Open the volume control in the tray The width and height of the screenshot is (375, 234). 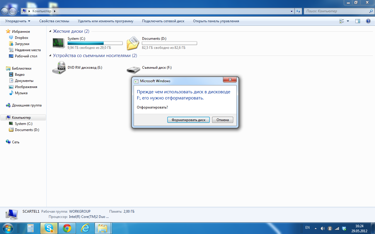pos(323,228)
